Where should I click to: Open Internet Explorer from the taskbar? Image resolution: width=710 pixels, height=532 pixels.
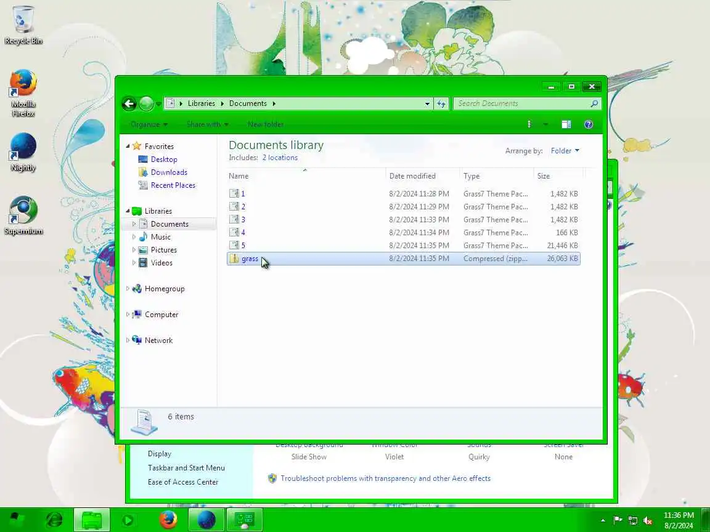pos(55,520)
